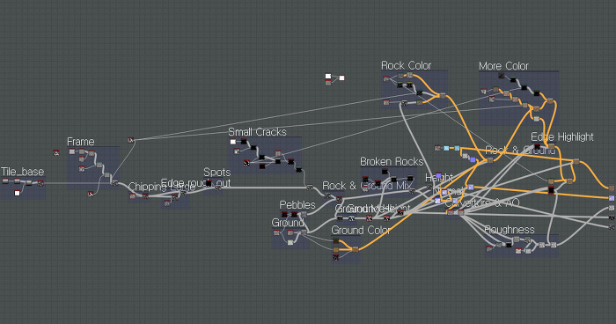Select the More Color frame title

coord(503,66)
